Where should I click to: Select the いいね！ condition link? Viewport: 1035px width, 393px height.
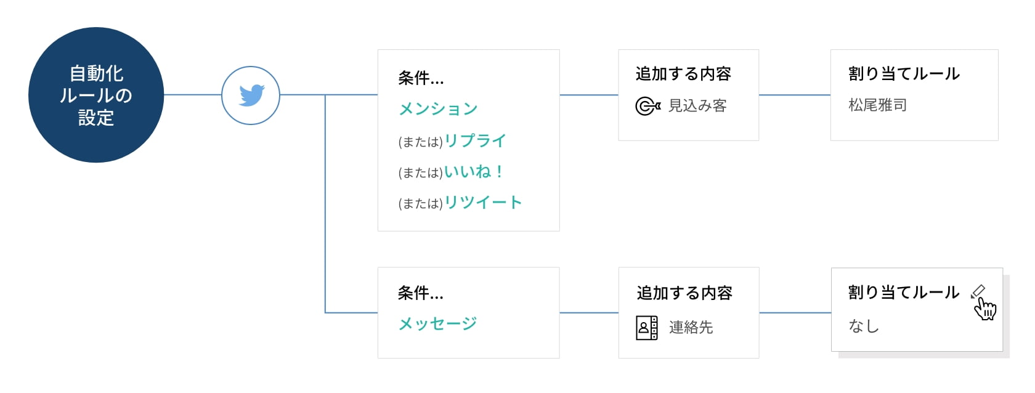pyautogui.click(x=474, y=172)
